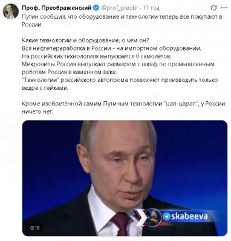Click the 0:18 video duration badge
Viewport: 231px width, 241px height.
[x=35, y=228]
